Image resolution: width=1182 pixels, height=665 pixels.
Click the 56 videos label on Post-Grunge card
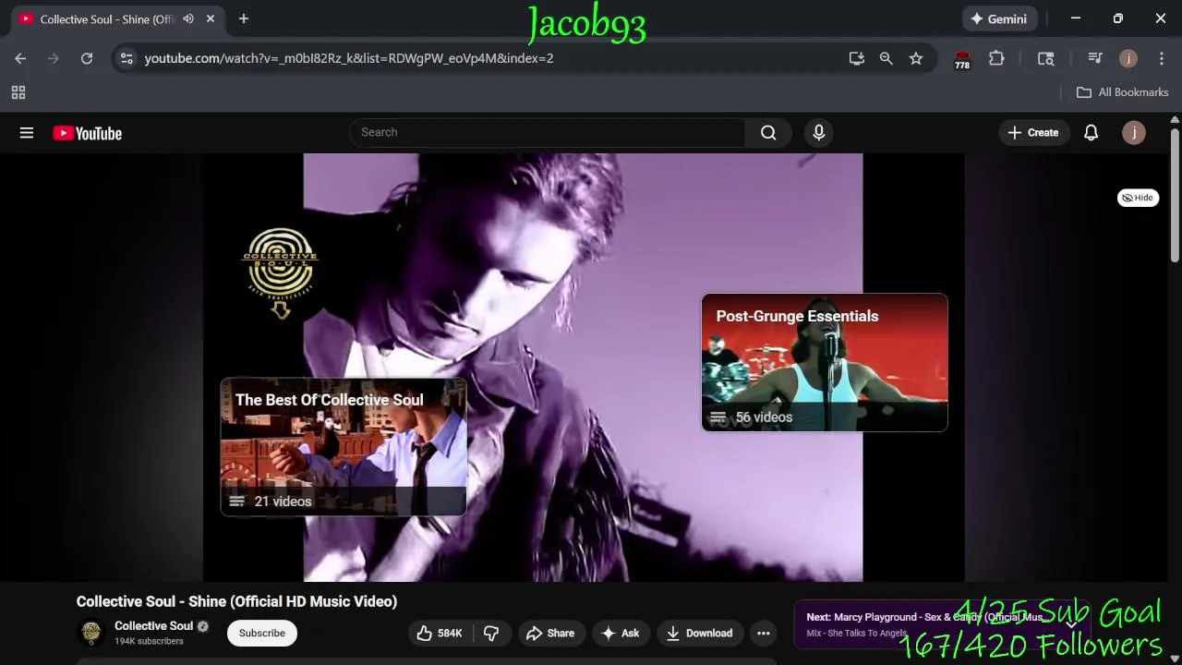[764, 417]
